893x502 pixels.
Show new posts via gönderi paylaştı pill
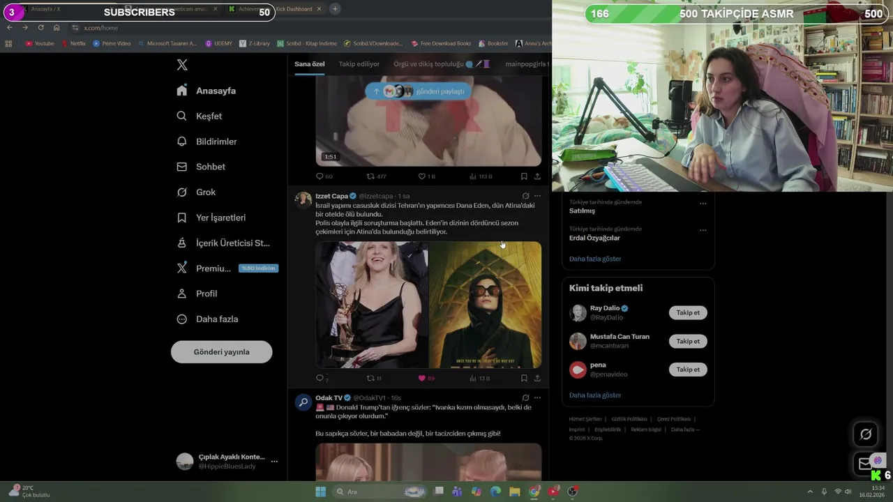coord(419,91)
